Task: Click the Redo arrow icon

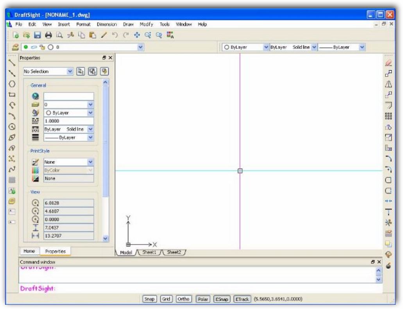Action: 126,35
